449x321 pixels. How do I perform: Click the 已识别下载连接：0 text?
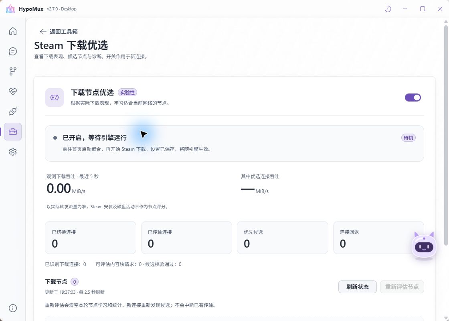[66, 264]
